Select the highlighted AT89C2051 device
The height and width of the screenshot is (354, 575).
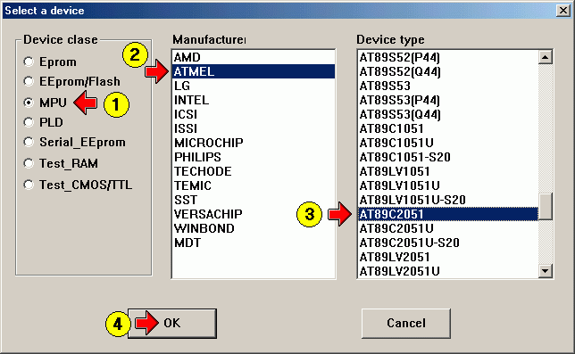(447, 214)
